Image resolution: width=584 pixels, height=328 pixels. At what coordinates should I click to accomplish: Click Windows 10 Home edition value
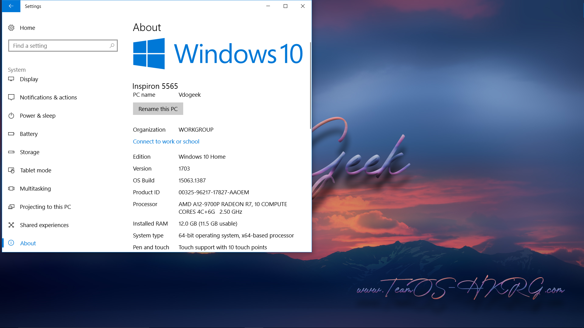tap(202, 157)
